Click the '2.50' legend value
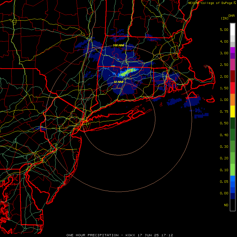Image resolution: width=237 pixels, height=237 pixels. tap(224, 65)
